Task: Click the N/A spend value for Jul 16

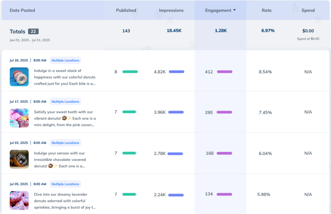Action: click(308, 72)
